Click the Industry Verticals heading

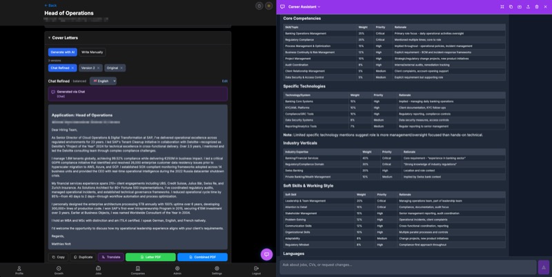point(300,143)
